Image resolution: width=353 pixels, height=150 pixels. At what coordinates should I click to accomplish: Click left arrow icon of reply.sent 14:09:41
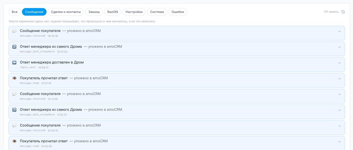[14, 62]
